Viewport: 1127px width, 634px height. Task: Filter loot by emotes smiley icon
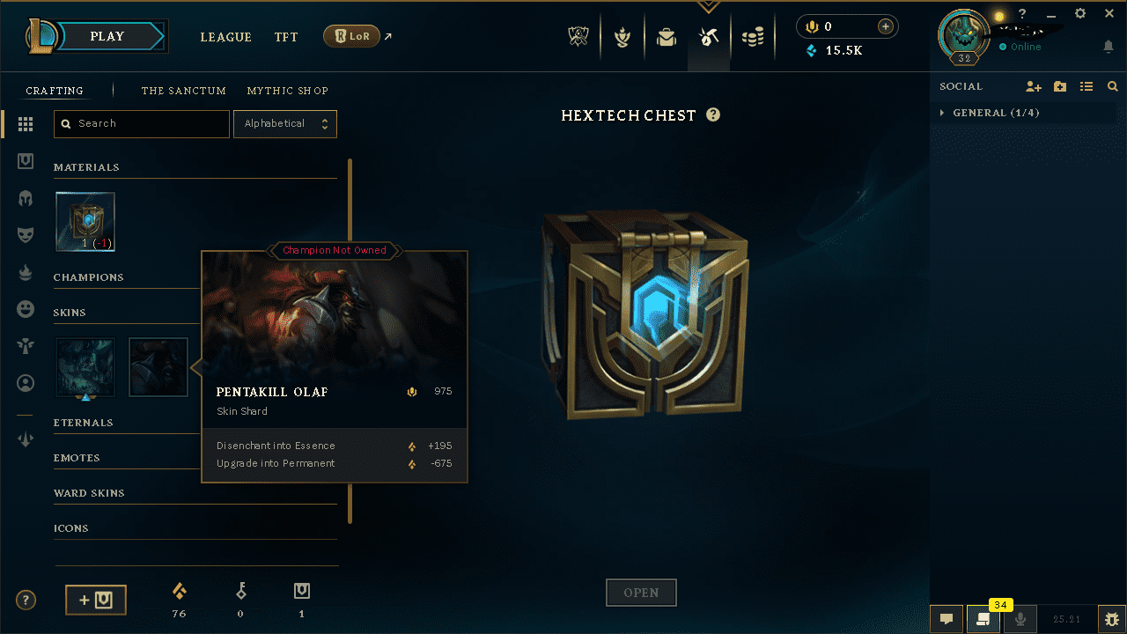26,309
